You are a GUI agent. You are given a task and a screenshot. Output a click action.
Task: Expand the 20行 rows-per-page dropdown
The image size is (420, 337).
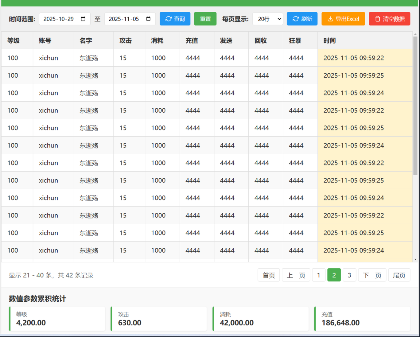268,19
